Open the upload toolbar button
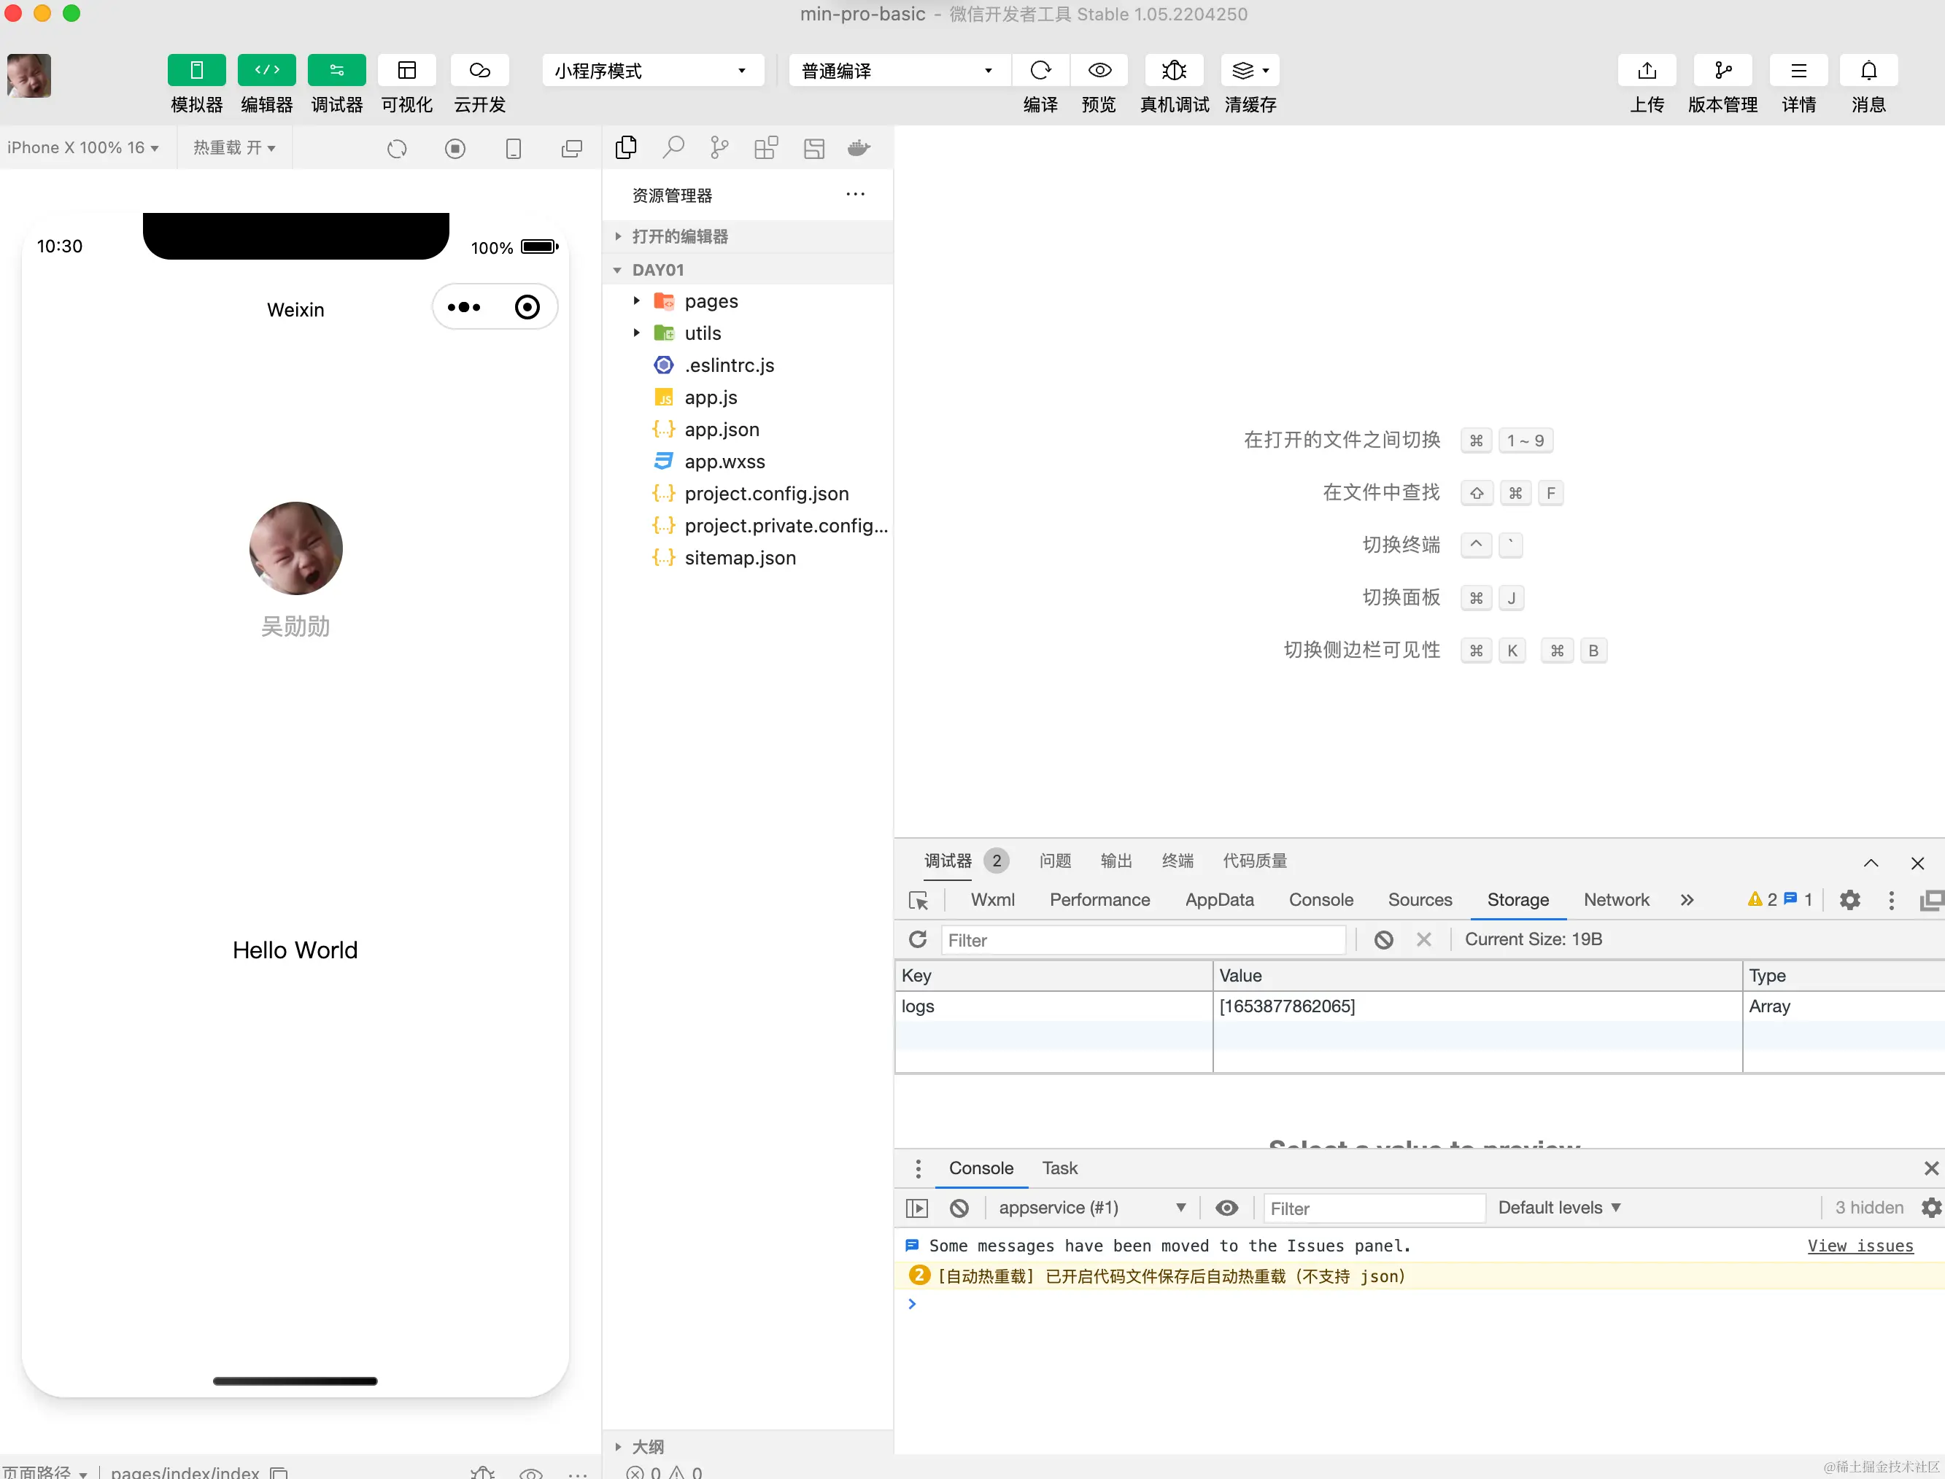The height and width of the screenshot is (1479, 1945). [1647, 71]
